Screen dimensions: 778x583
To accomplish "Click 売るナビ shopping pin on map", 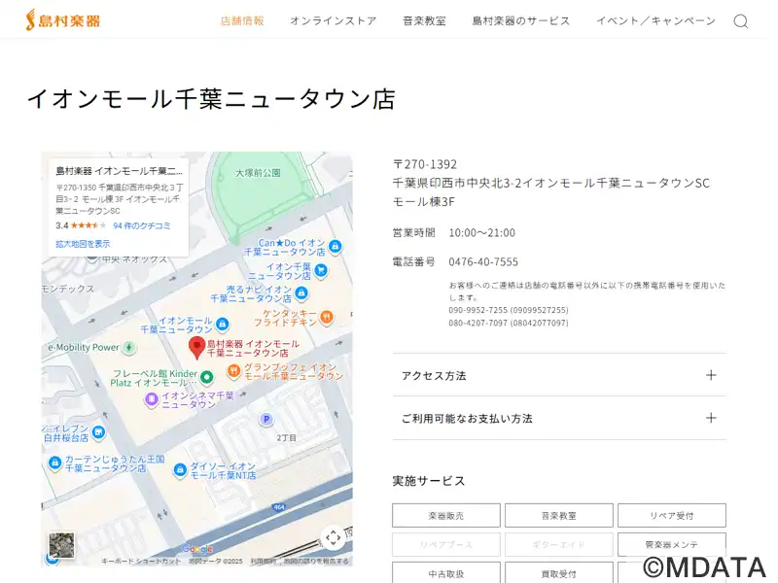I will [301, 293].
